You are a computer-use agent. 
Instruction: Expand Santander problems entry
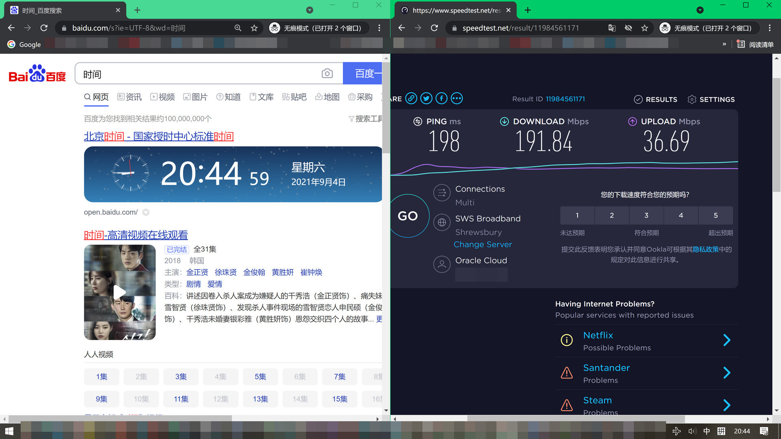coord(647,373)
